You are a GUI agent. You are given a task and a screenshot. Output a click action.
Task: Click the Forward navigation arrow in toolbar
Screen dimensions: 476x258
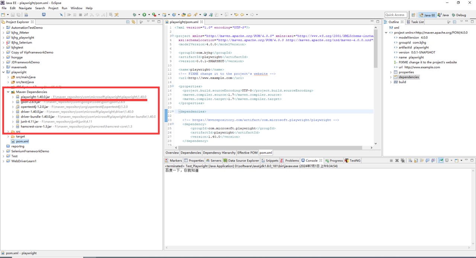[x=252, y=15]
